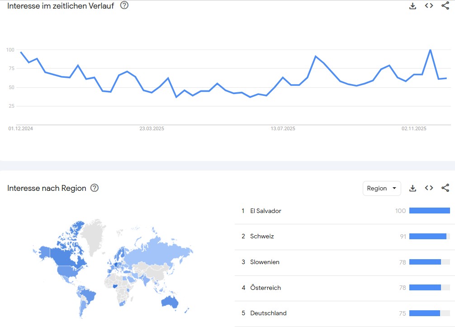The width and height of the screenshot is (455, 327).
Task: Open help for Interesse im zeitlichen Verlauf
Action: [x=124, y=5]
